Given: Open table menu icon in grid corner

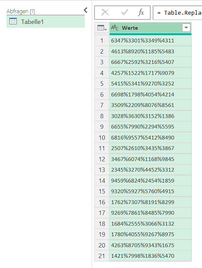Looking at the screenshot, I should coord(102,28).
